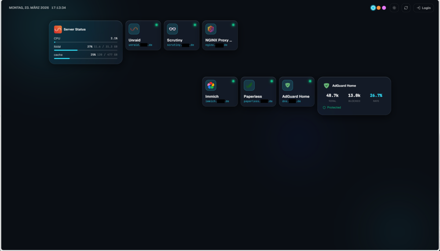Click the Paperless green status dot
440x251 pixels.
(x=271, y=81)
